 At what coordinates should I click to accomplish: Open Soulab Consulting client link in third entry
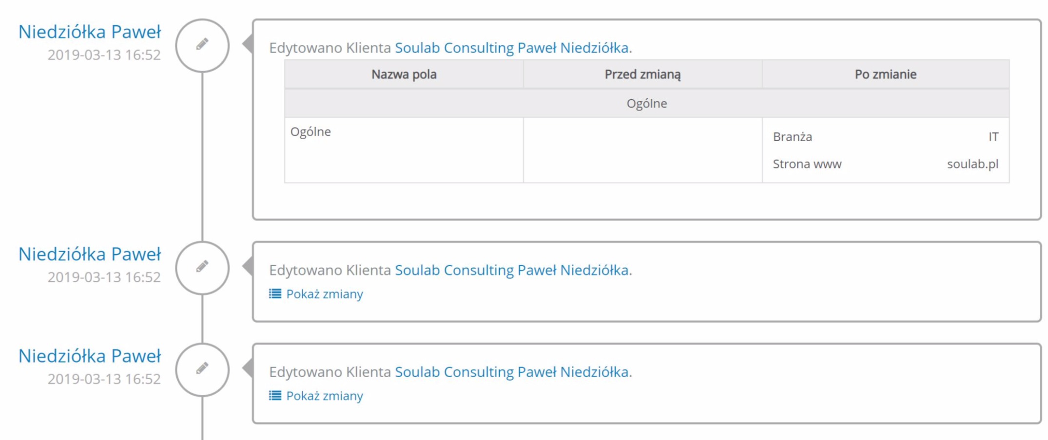point(511,372)
